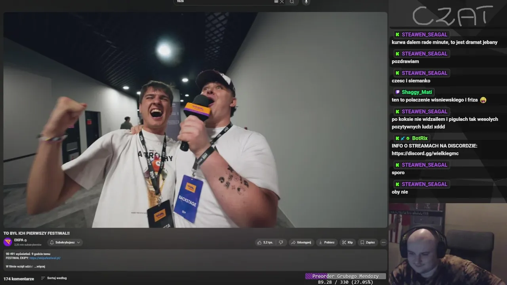Click '90 491 wyświetleń 9 godzin temu' text
Viewport: 507px width, 285px height.
click(28, 254)
